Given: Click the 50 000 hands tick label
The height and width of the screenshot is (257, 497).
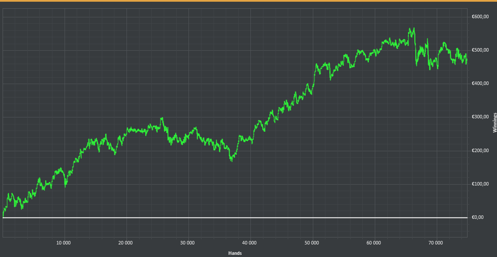Looking at the screenshot, I should [312, 243].
